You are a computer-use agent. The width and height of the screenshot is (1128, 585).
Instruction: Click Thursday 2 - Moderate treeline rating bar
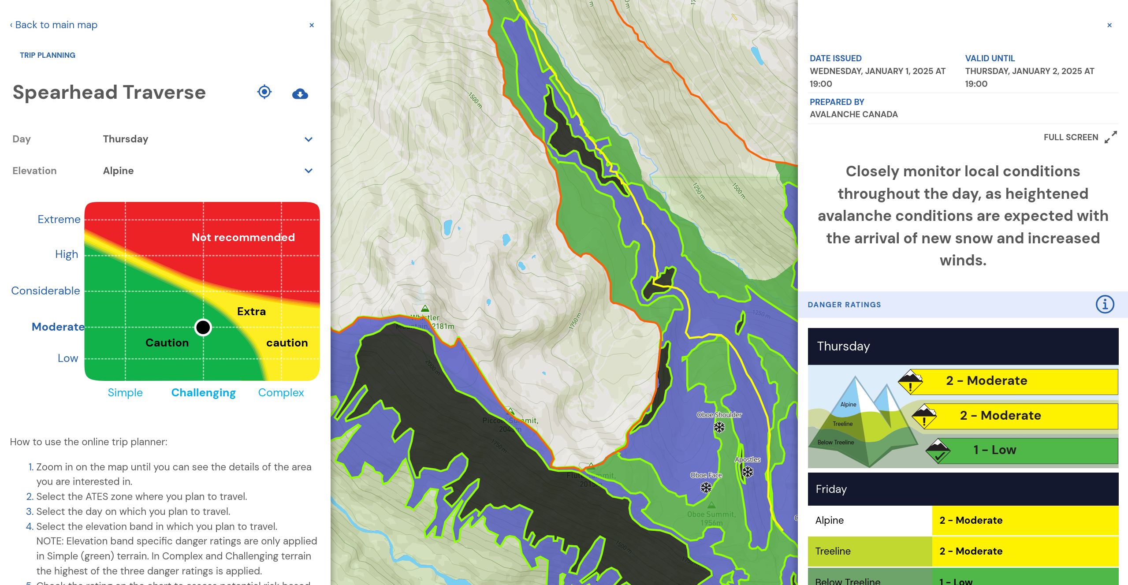pyautogui.click(x=1021, y=416)
